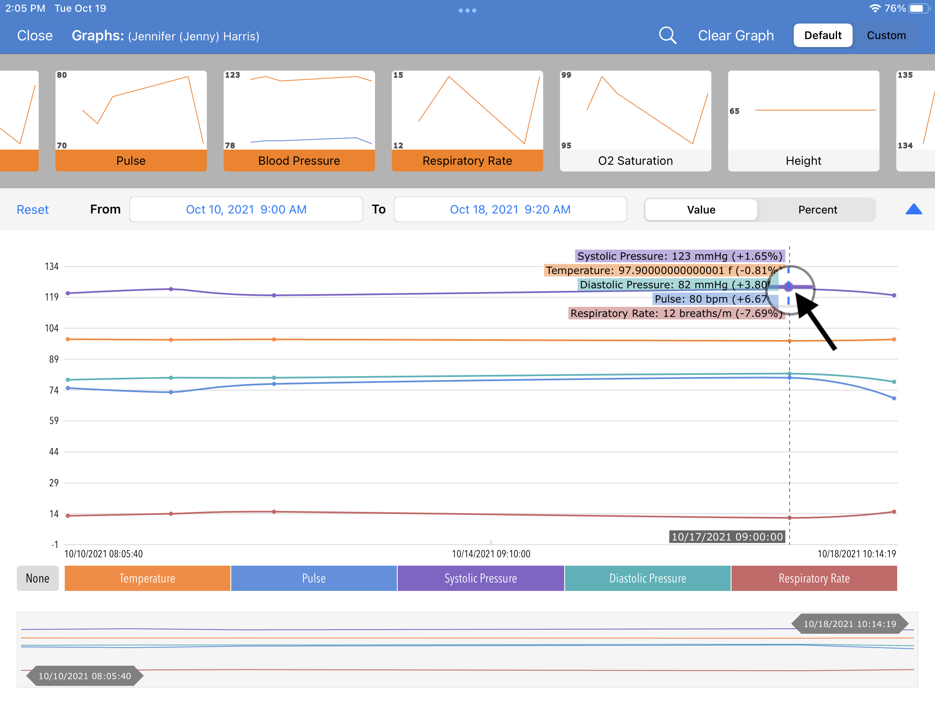Select the Pulse graph thumbnail
Image resolution: width=935 pixels, height=701 pixels.
[131, 121]
